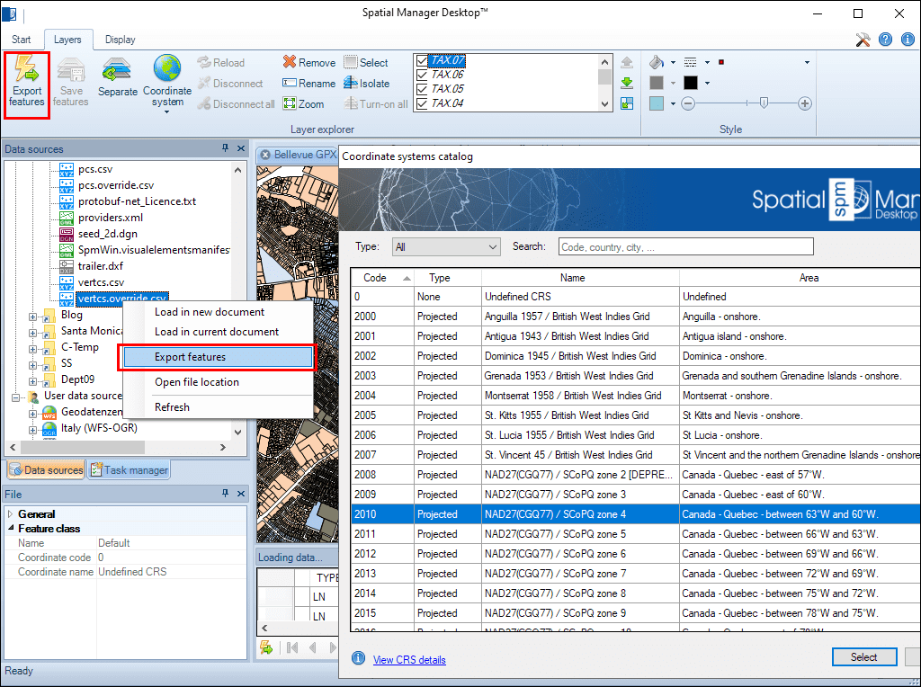Open the Type filter dropdown
Viewport: 921px width, 687px height.
[x=446, y=247]
